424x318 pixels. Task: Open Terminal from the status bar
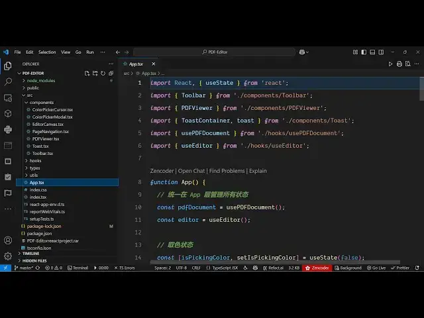coord(78,268)
